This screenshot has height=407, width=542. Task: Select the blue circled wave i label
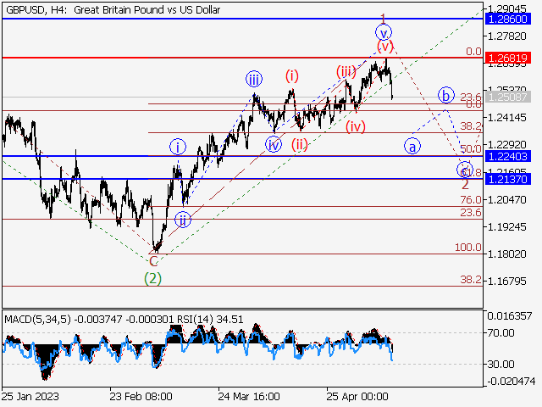tap(178, 148)
